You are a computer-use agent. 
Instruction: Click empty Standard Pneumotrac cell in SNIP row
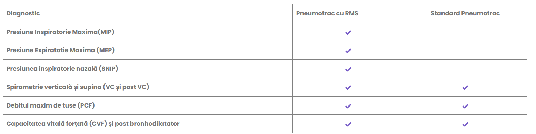coord(465,69)
